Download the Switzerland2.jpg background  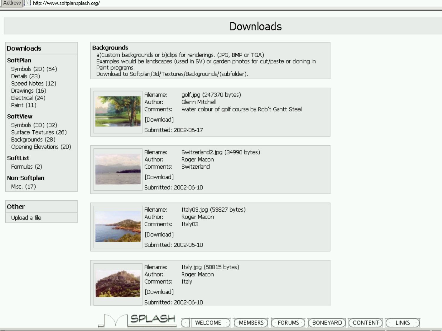pos(159,177)
